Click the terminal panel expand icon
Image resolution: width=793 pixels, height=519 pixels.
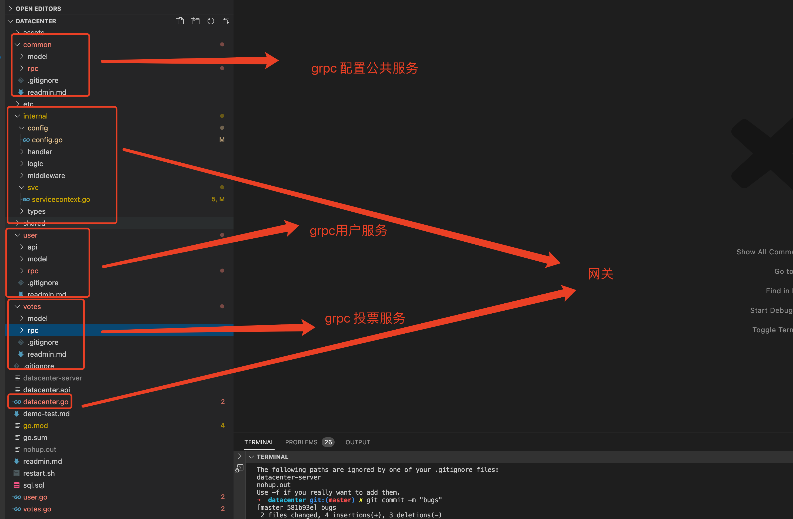pos(240,456)
